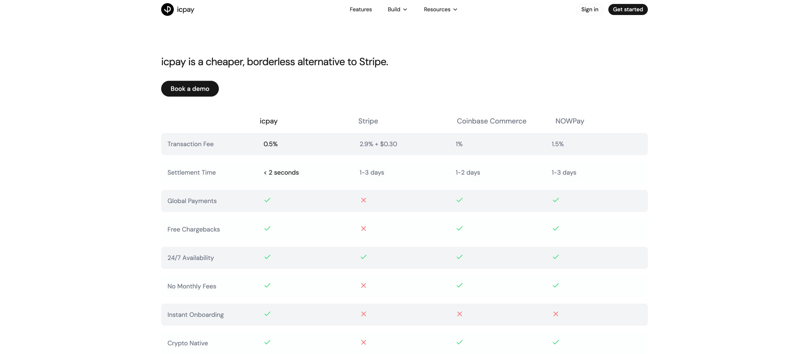Image resolution: width=809 pixels, height=354 pixels.
Task: Click NOWPay's 1-3 days settlement value
Action: [564, 173]
